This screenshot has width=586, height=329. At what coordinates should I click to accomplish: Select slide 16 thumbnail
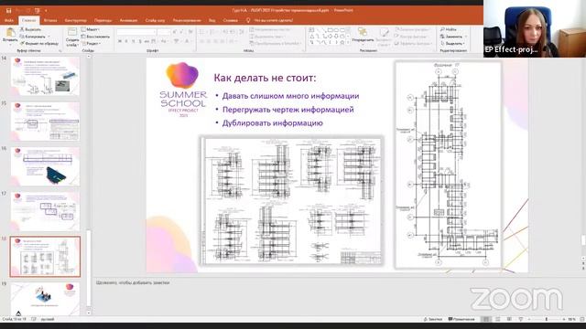point(45,166)
